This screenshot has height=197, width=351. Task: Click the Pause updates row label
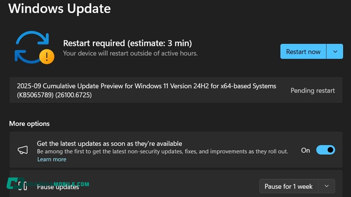point(58,187)
